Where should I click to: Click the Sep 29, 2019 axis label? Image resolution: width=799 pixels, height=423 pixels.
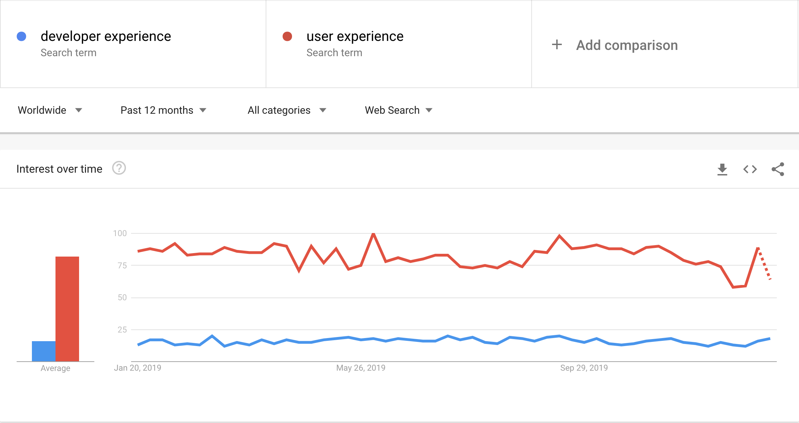coord(584,368)
